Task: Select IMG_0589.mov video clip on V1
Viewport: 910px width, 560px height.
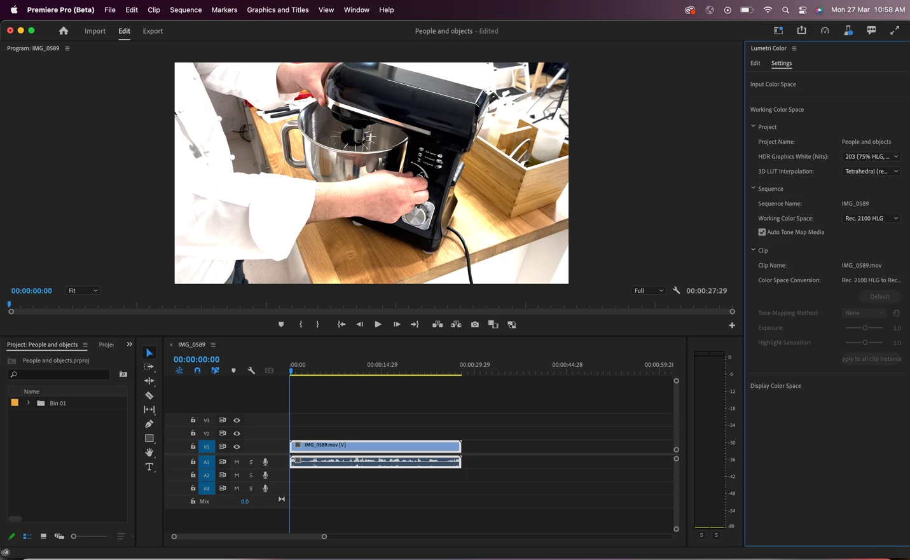Action: click(375, 446)
